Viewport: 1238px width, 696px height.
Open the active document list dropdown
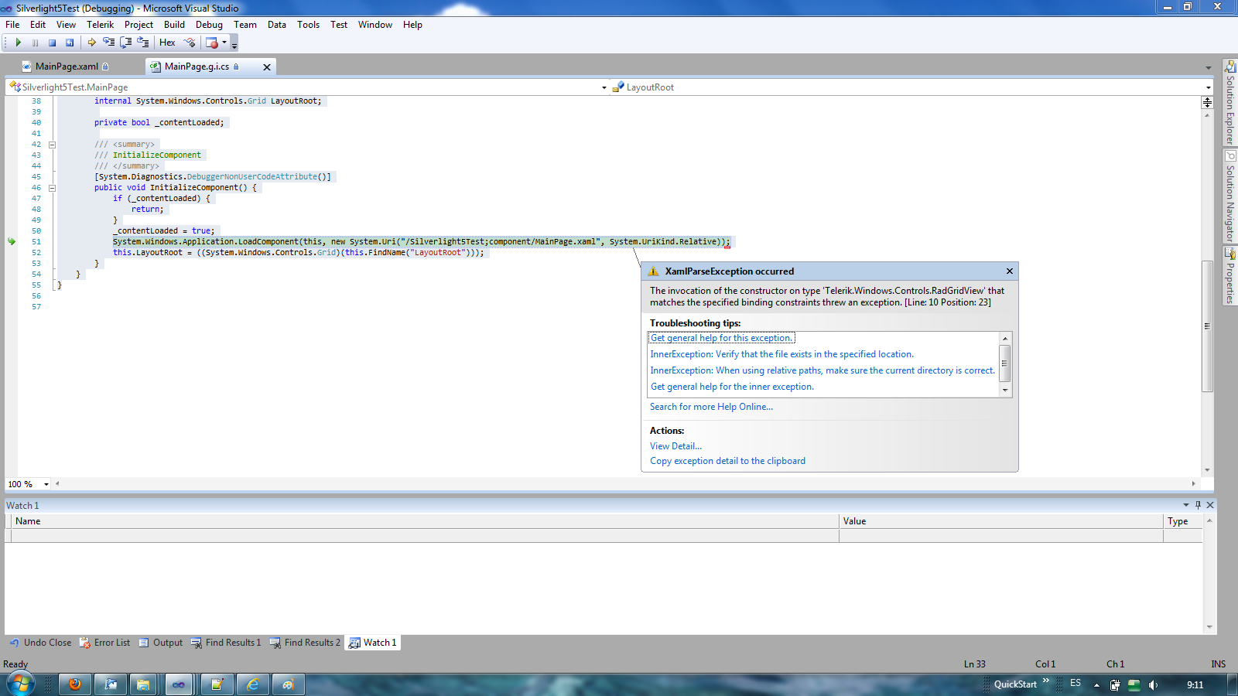1209,67
